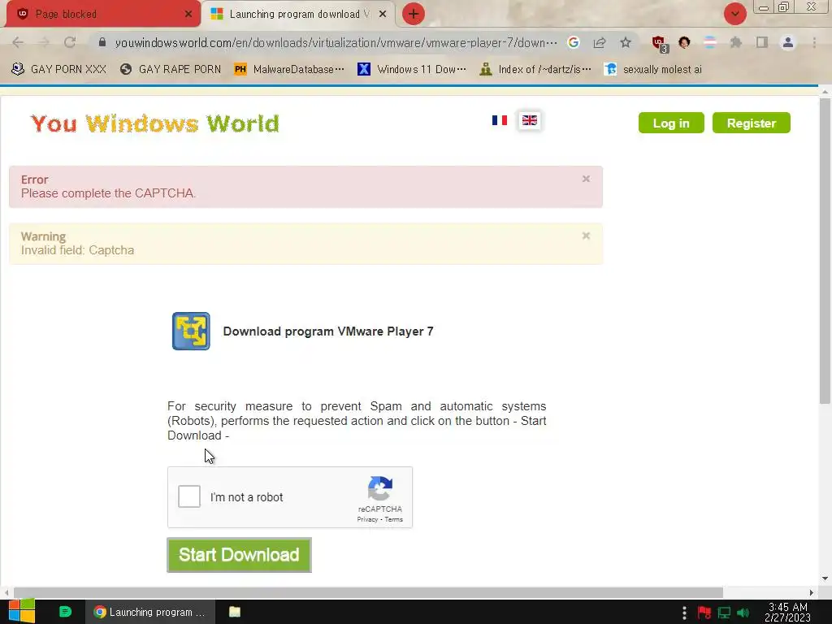Dismiss the Error CAPTCHA alert
Image resolution: width=832 pixels, height=624 pixels.
586,179
